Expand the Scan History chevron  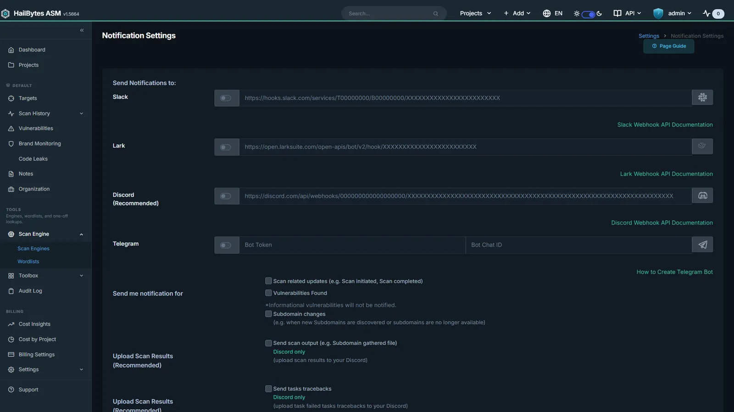81,114
